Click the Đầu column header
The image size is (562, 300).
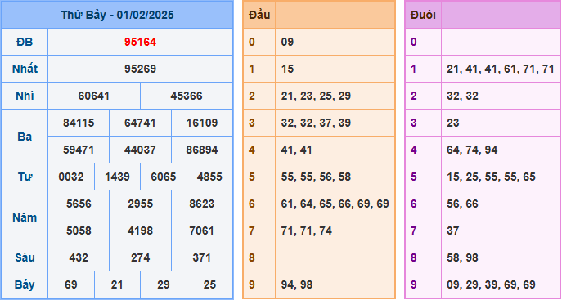259,15
